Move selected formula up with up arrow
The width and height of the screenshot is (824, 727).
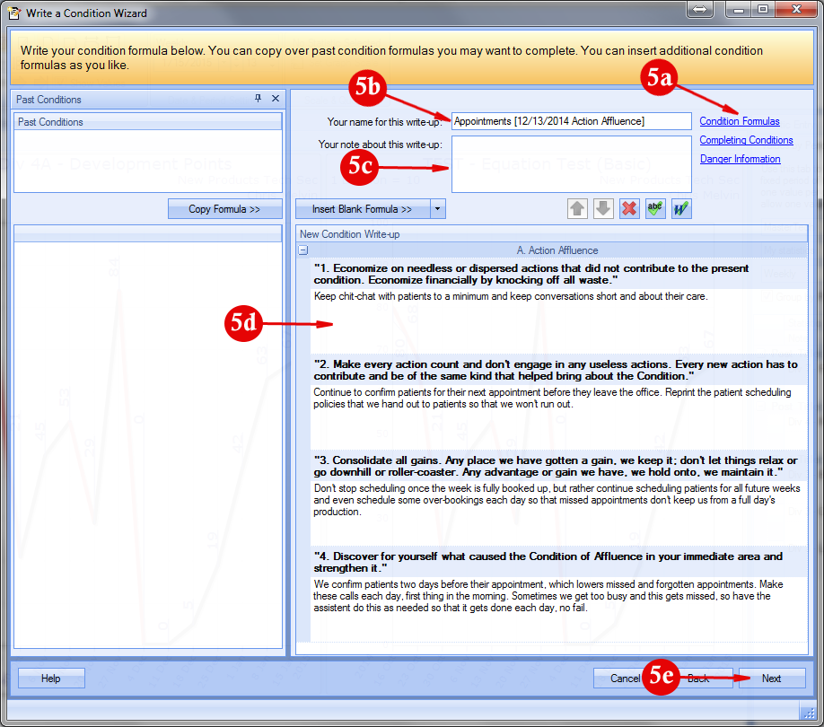[577, 209]
